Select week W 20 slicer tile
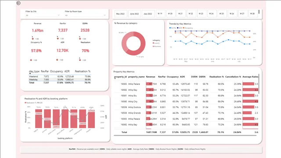This screenshot has width=281, height=158. 170,14
